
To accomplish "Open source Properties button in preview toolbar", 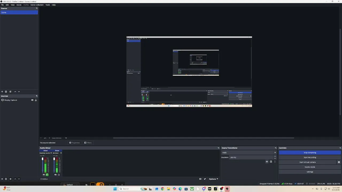I will (75, 143).
